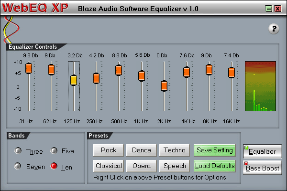
Task: Toggle the Equalizer on/off button
Action: click(262, 151)
